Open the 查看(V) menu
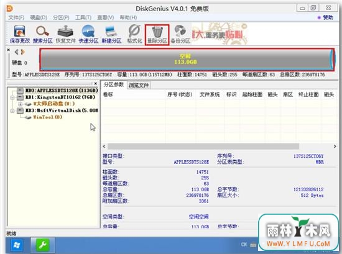 coord(106,17)
